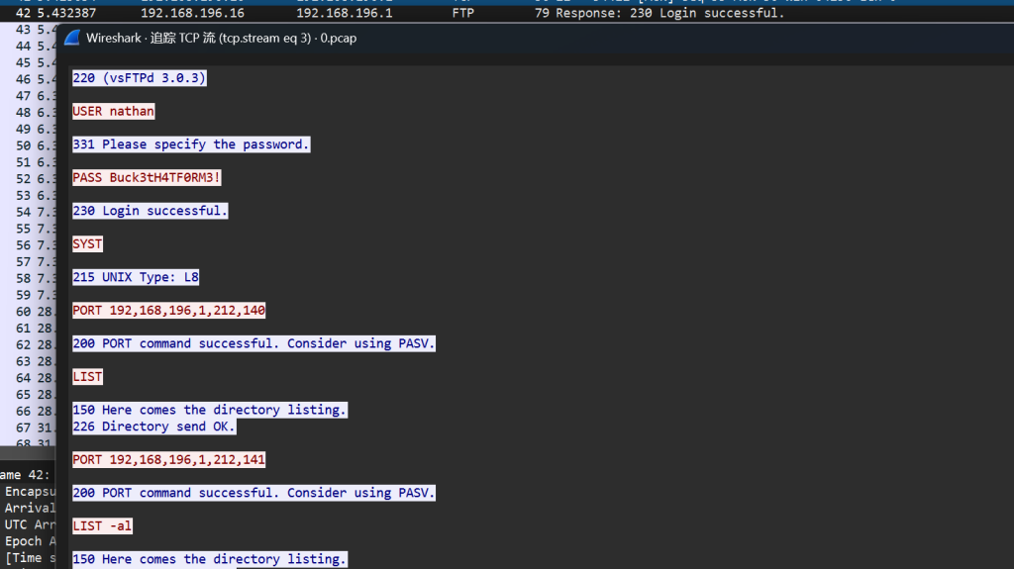Viewport: 1014px width, 569px height.
Task: Click the "215 UNIX Type: L8" response
Action: [136, 277]
